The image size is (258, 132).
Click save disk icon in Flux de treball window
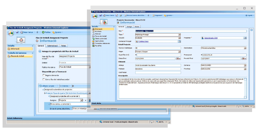[x=17, y=32]
